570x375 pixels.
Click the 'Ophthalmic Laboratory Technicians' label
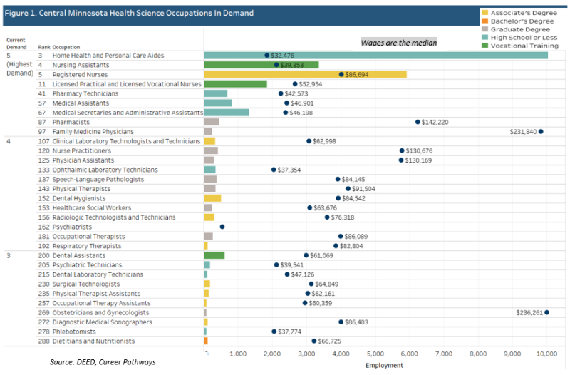tap(105, 170)
